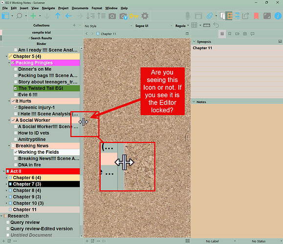This screenshot has height=244, width=283.
Task: Toggle corkboard arrangement icon in footer
Action: [188, 241]
